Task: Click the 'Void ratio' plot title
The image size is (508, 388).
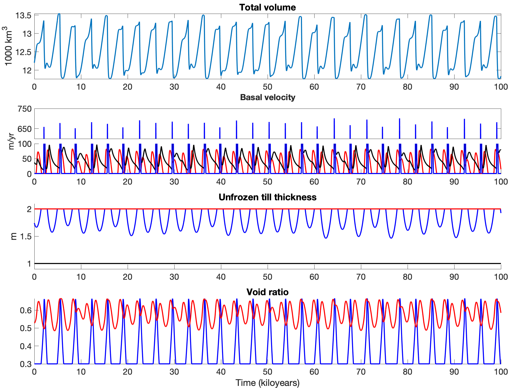Action: [x=267, y=292]
